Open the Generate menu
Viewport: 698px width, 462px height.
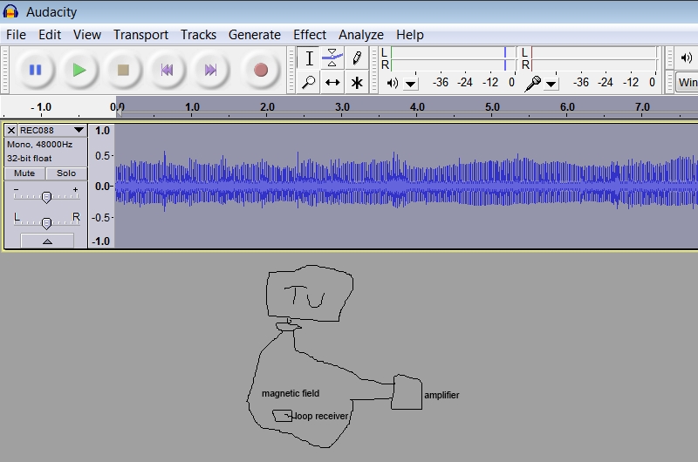click(x=254, y=35)
